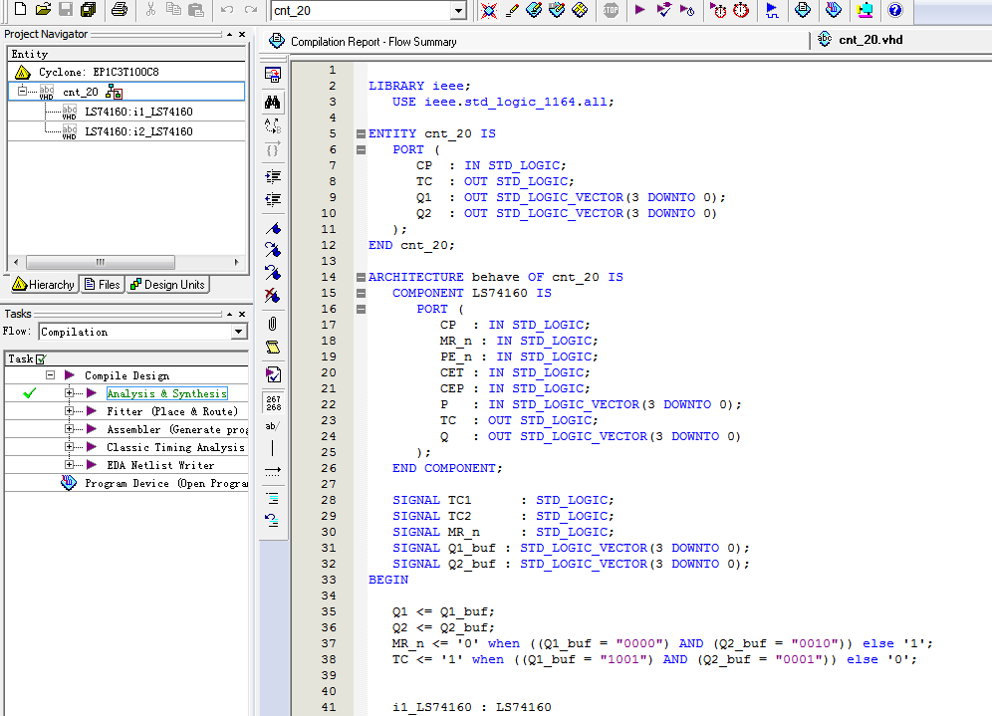Screen dimensions: 992x716
Task: Stop the running process
Action: click(611, 10)
